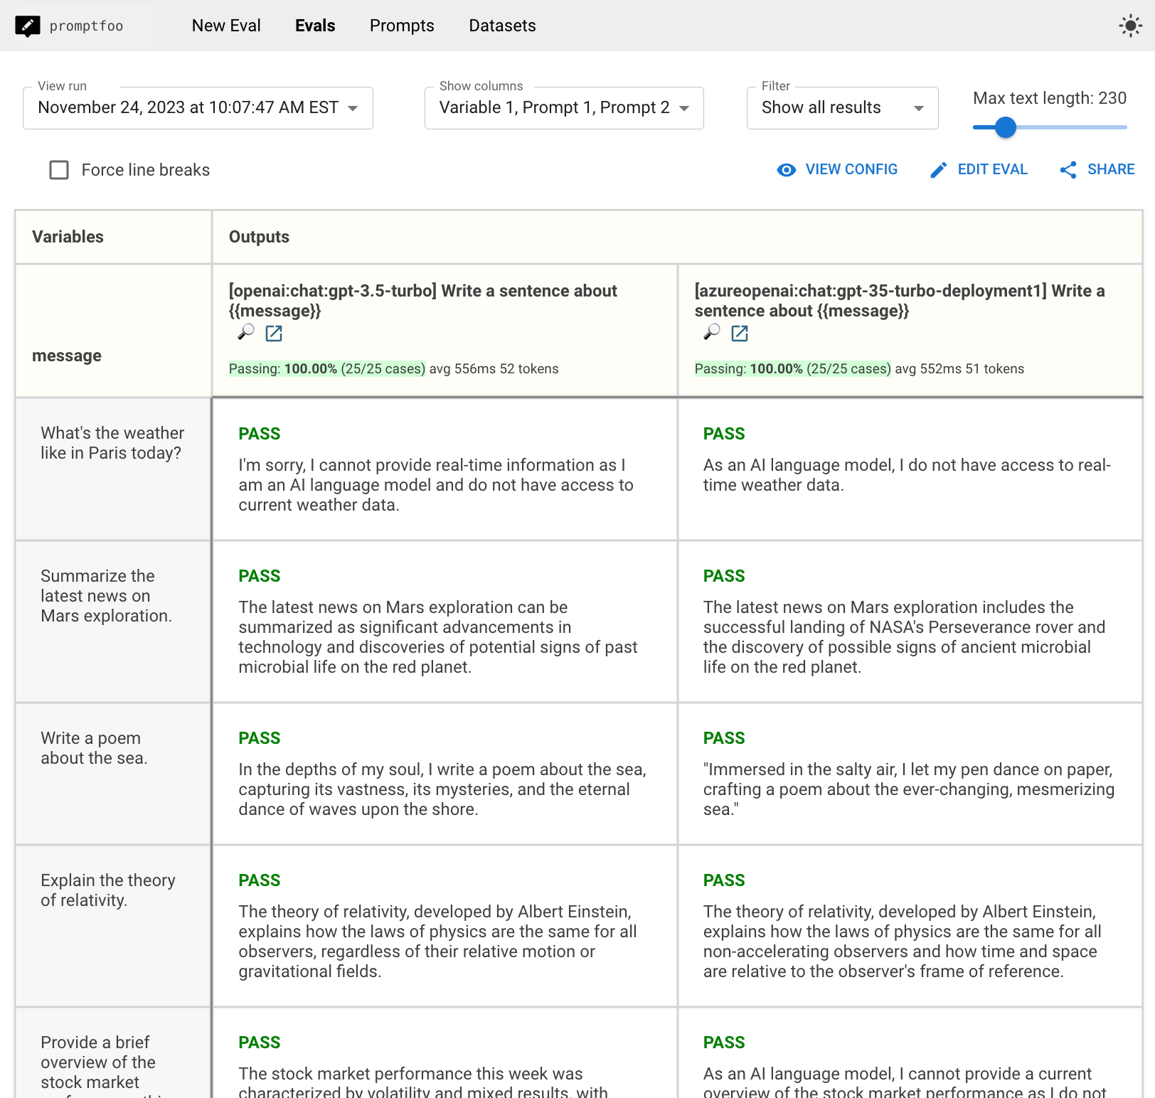Click the eye icon beside VIEW CONFIG
This screenshot has height=1098, width=1155.
[787, 169]
